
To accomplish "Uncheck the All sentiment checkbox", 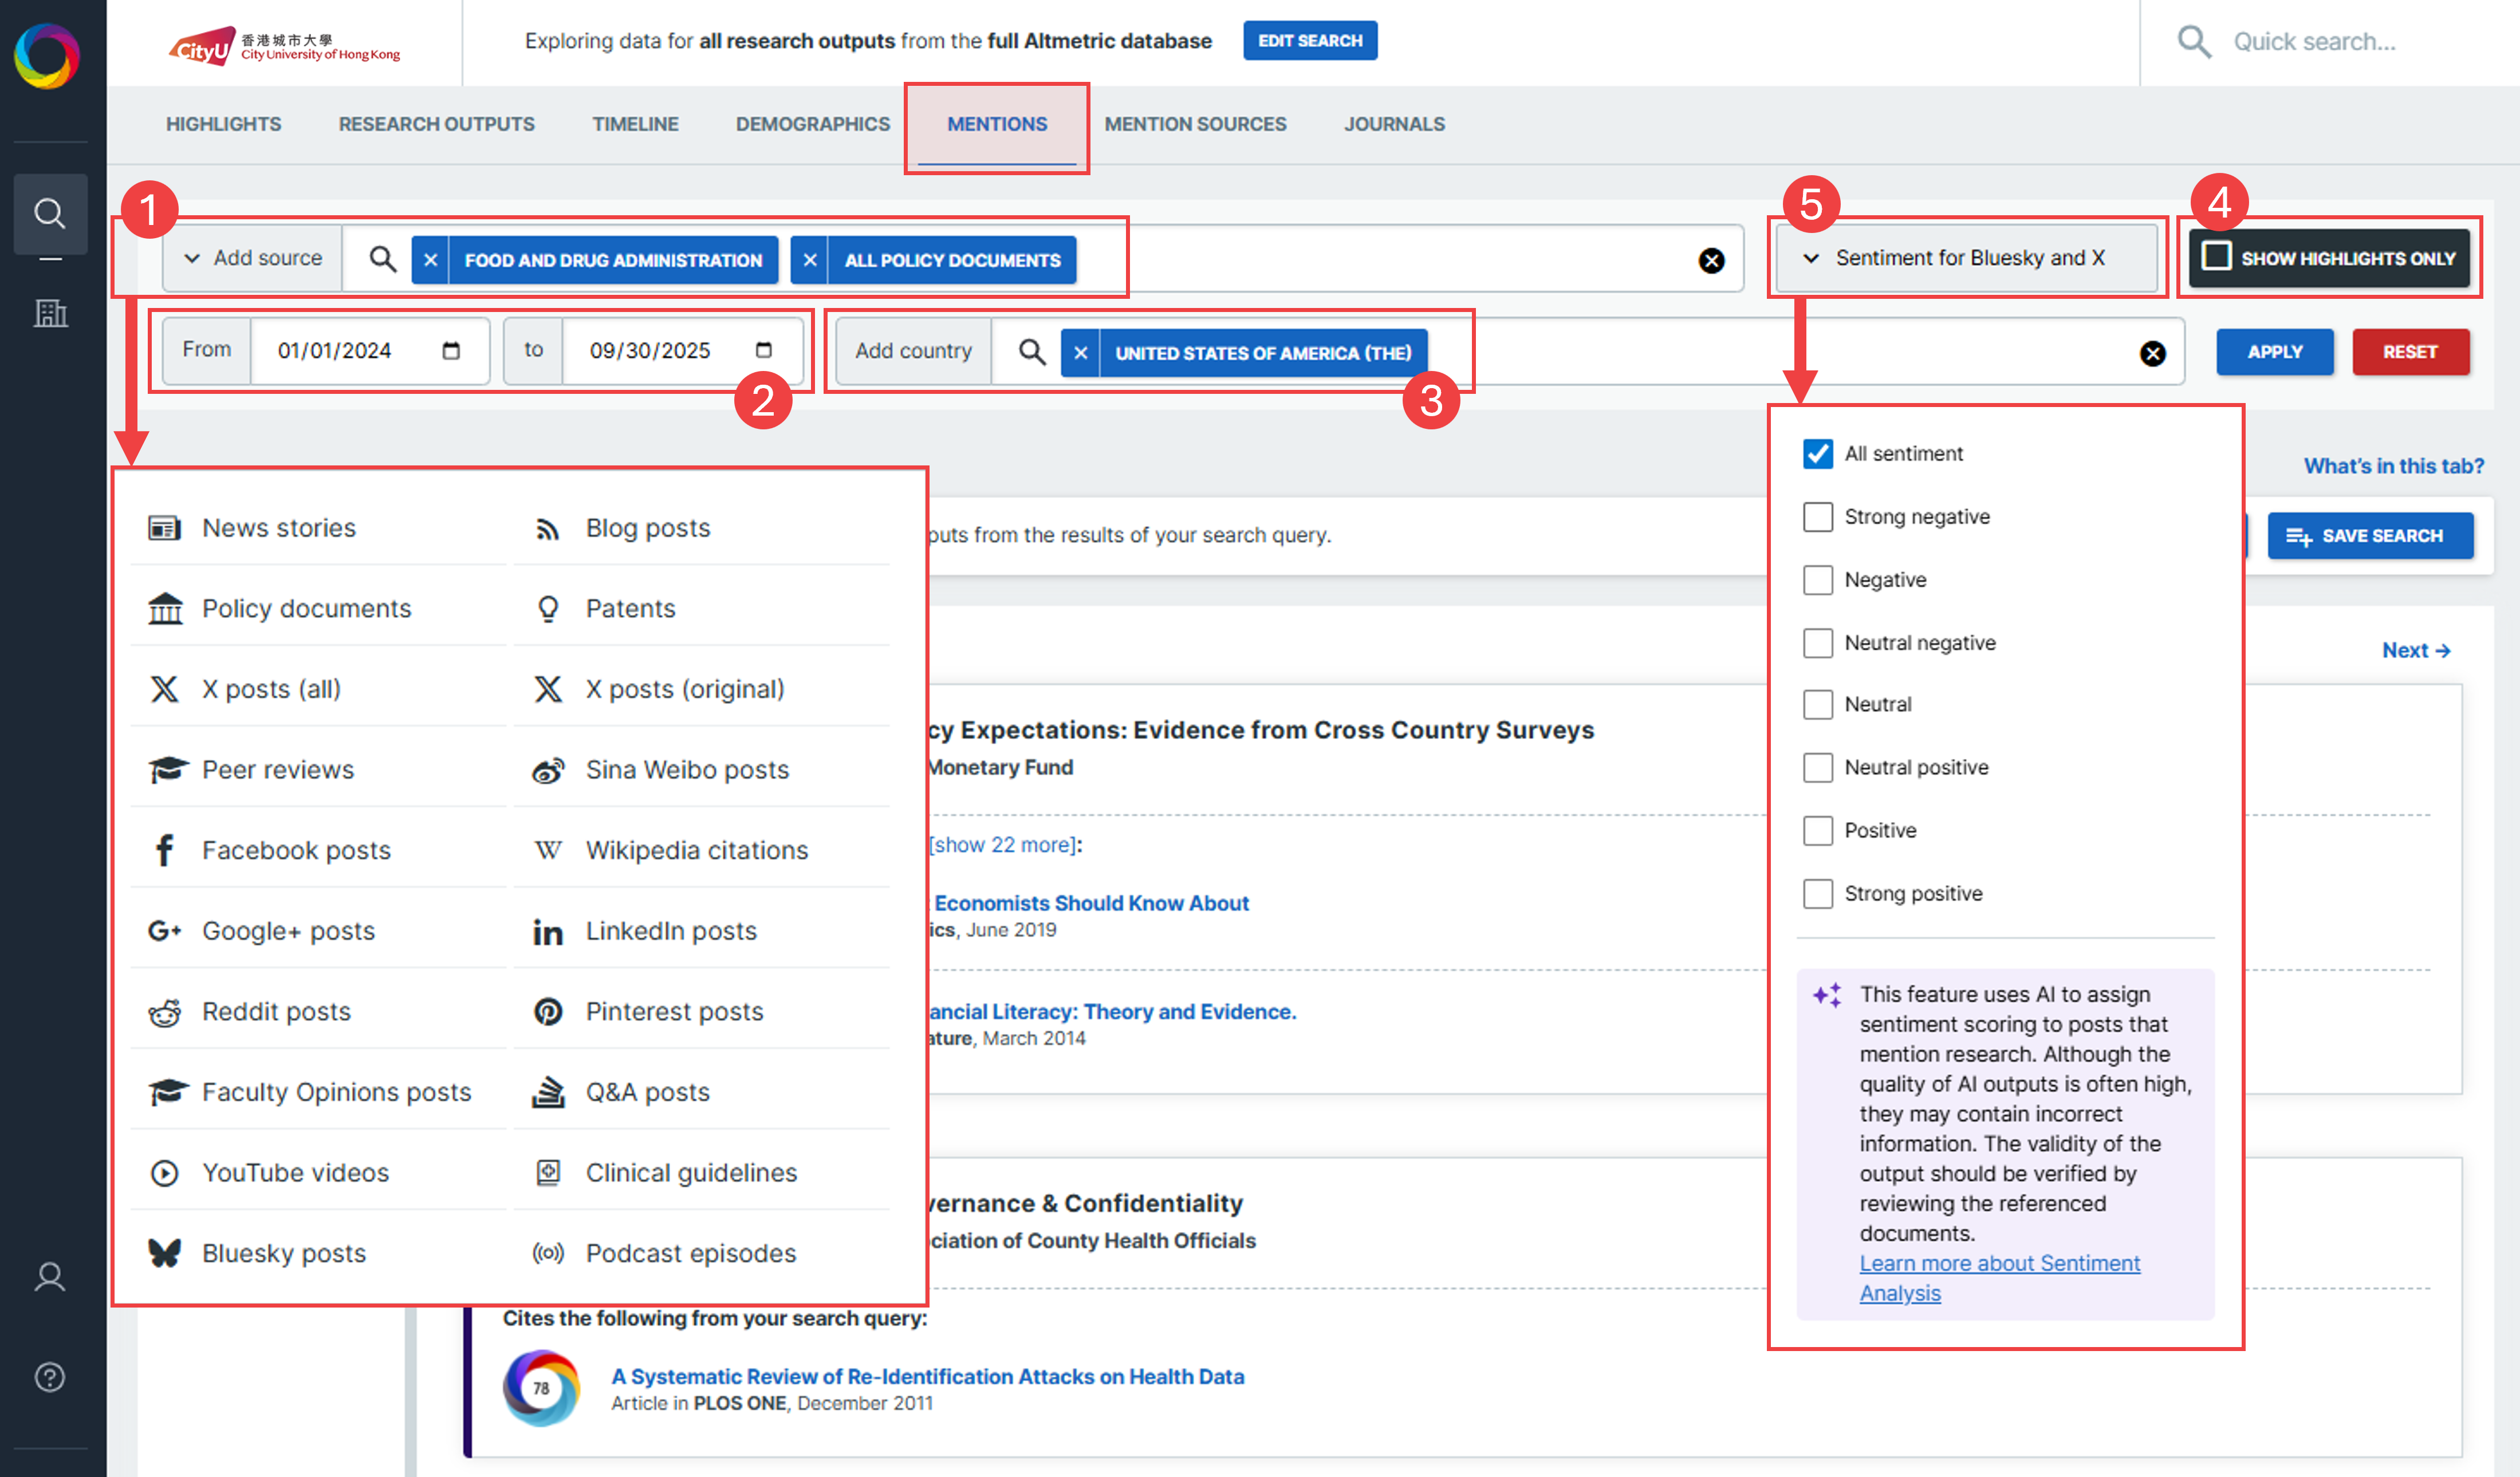I will pos(1817,454).
